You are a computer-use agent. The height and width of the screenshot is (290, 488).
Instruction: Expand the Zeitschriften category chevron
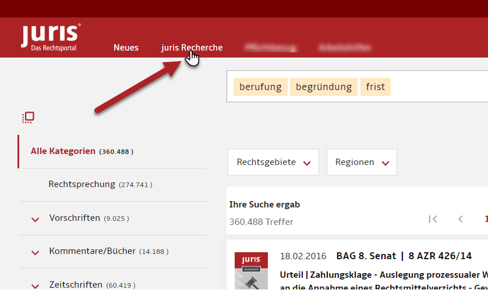point(36,285)
